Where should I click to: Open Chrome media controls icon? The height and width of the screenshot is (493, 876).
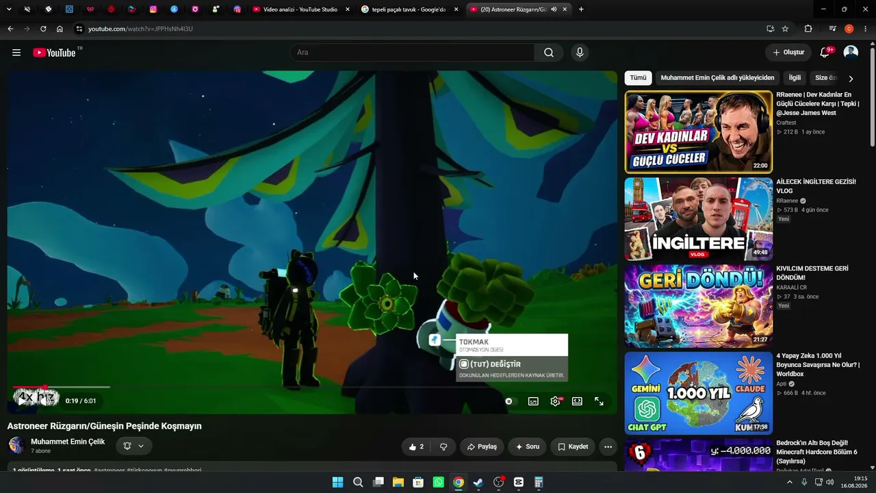coord(832,29)
